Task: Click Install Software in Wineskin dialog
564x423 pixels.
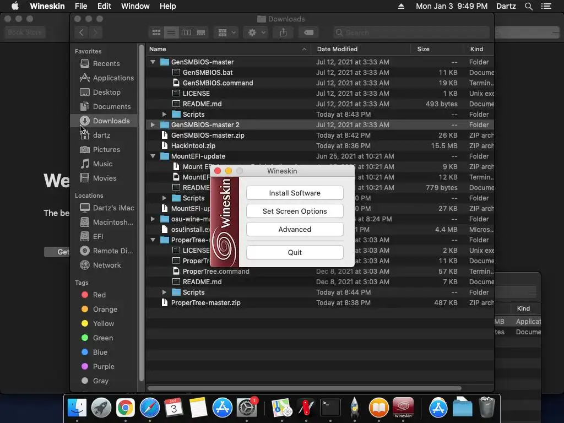Action: tap(295, 193)
